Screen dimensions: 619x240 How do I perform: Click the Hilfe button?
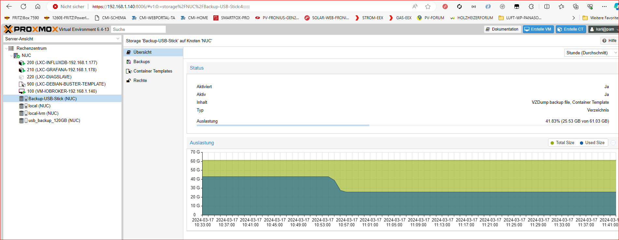pos(609,41)
